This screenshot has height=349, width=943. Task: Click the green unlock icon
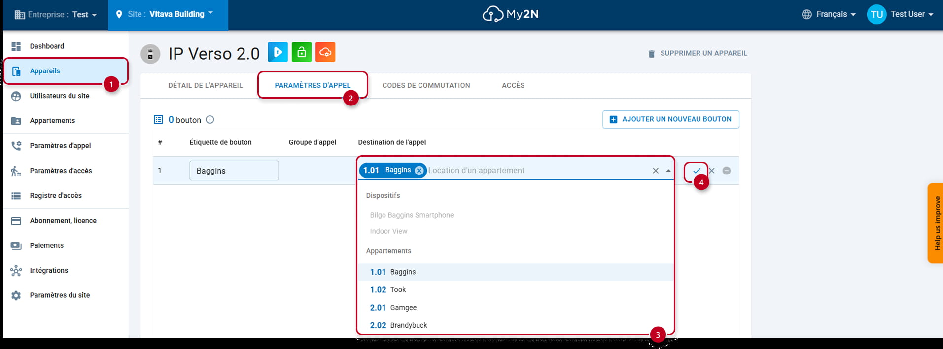click(x=302, y=52)
